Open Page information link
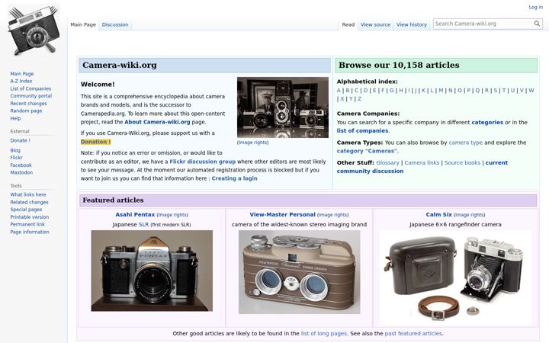549x343 pixels. click(30, 232)
